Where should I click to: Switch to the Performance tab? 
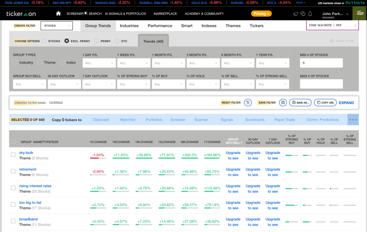click(160, 26)
